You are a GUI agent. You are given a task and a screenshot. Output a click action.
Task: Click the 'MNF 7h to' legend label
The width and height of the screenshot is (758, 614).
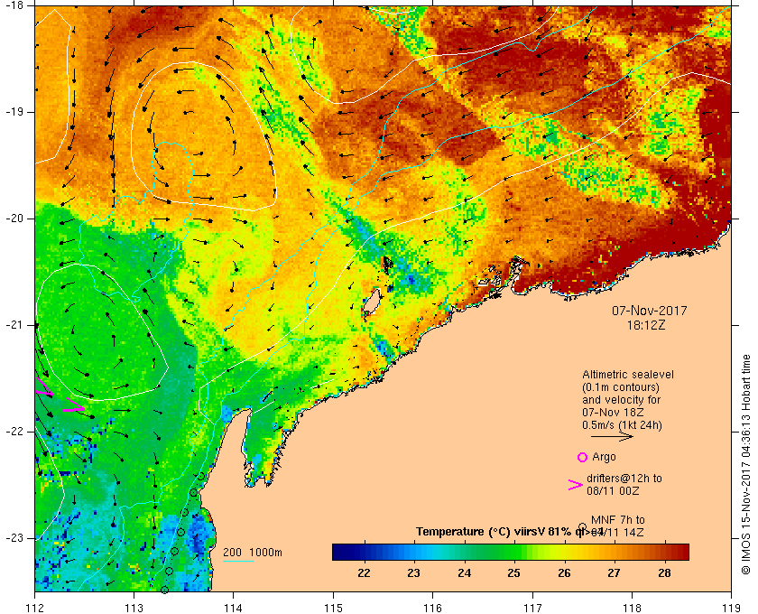click(618, 520)
